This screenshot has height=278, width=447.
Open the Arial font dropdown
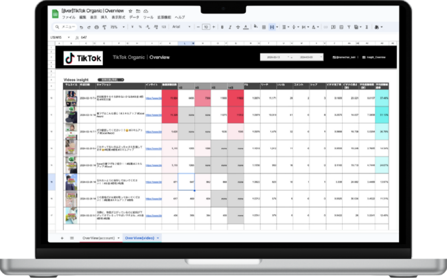coord(181,27)
